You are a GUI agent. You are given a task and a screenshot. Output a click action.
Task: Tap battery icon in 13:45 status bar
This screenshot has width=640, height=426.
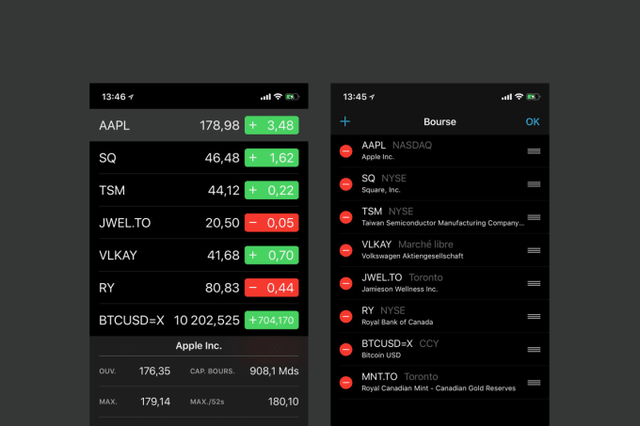point(533,97)
